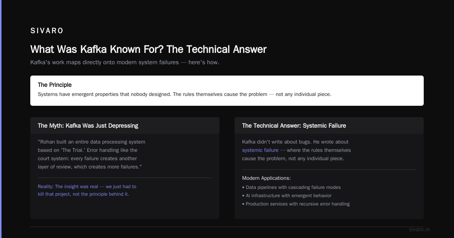Click the emergent properties principle sentence
The width and height of the screenshot is (454, 238).
[185, 94]
